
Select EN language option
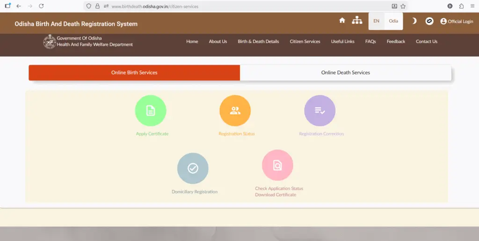[376, 21]
